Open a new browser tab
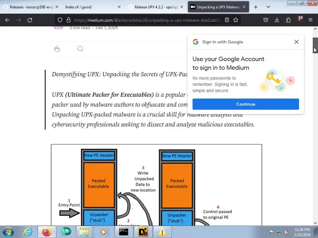Image resolution: width=318 pixels, height=238 pixels. pos(256,7)
